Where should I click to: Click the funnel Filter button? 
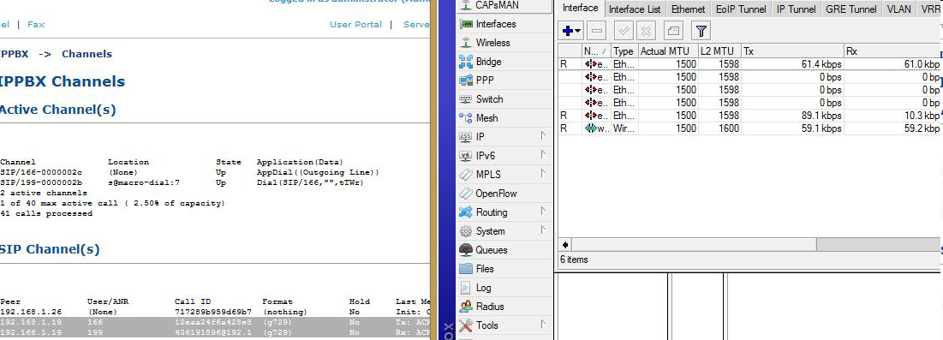pos(701,30)
